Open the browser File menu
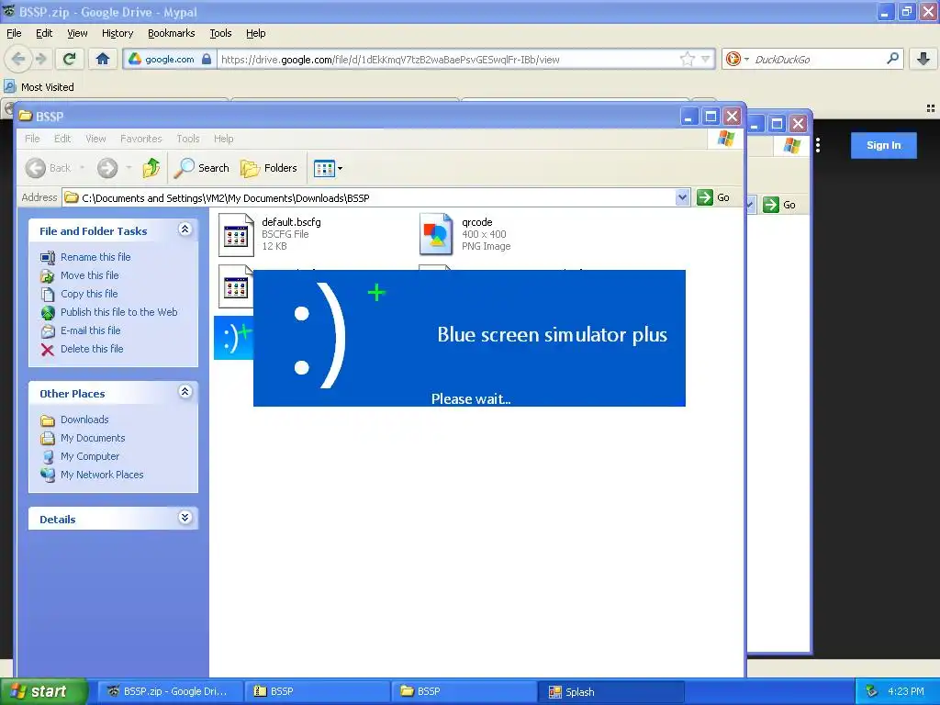Image resolution: width=940 pixels, height=705 pixels. (14, 33)
